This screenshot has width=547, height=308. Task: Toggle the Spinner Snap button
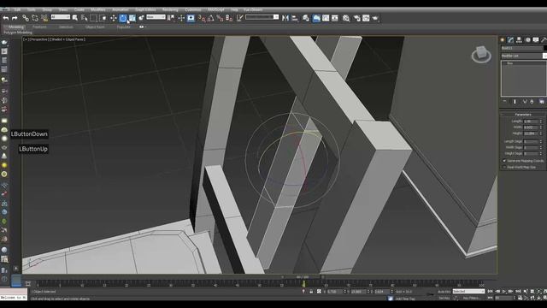(x=229, y=18)
